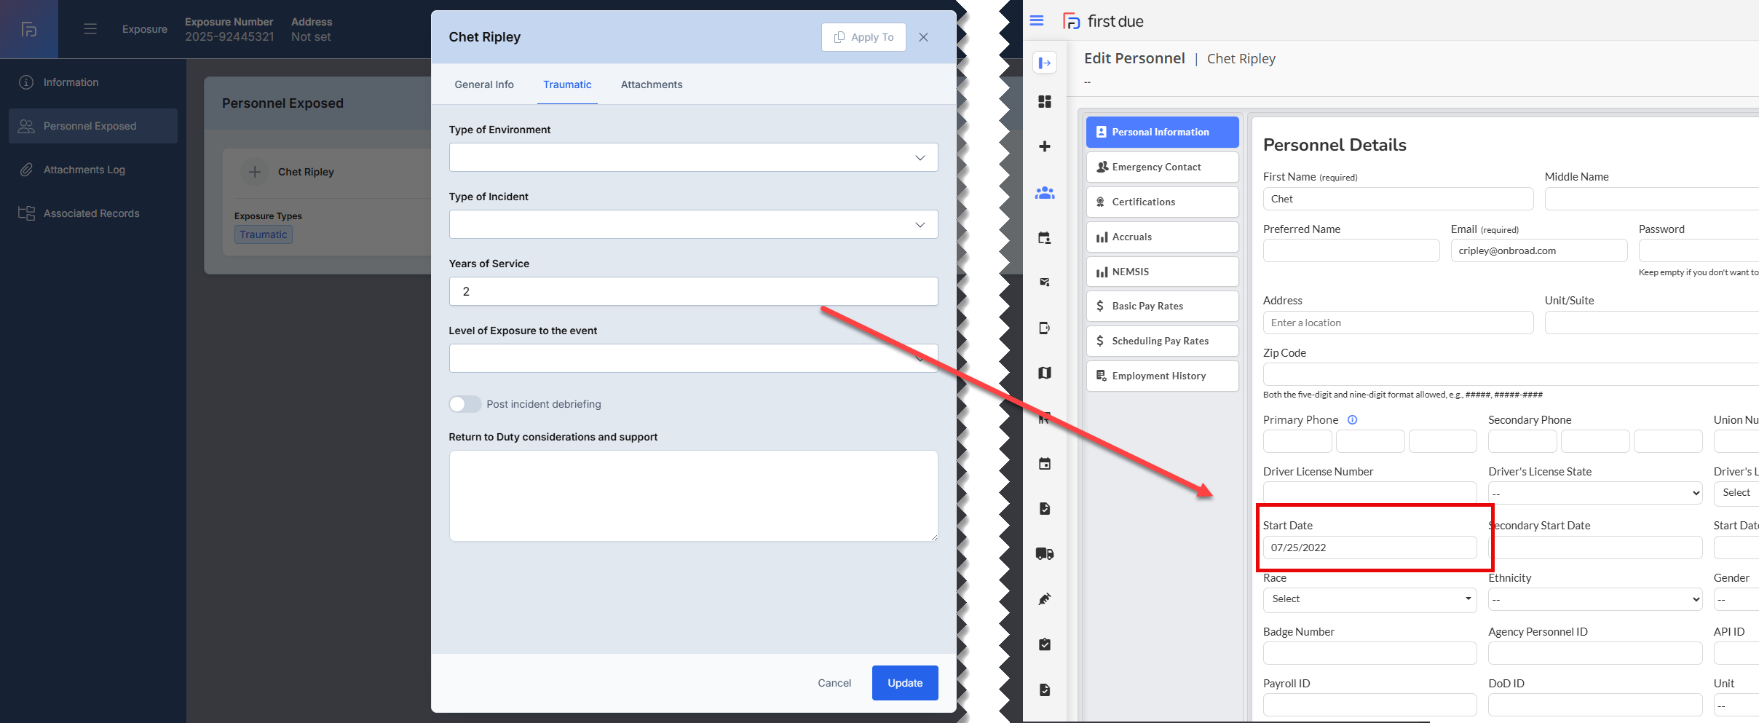
Task: Toggle Post incident debriefing switch
Action: tap(465, 404)
